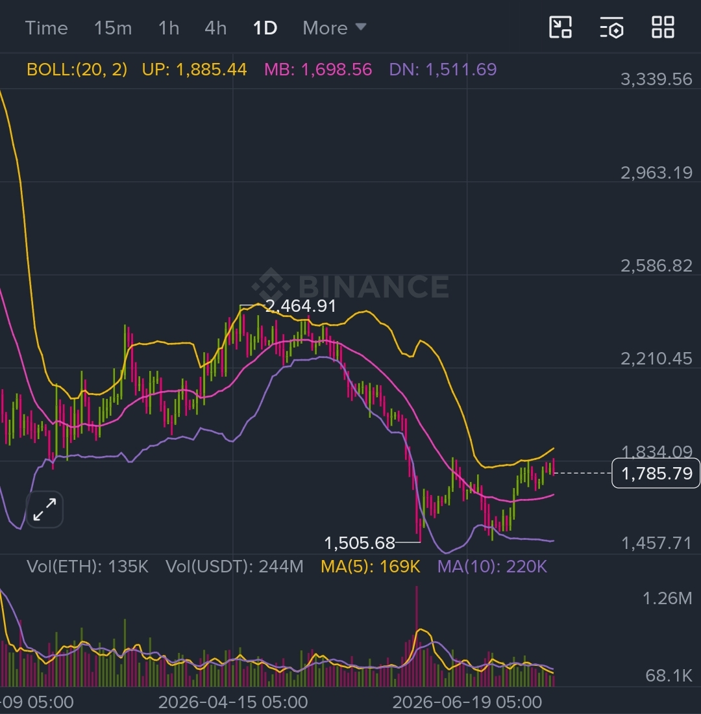Click the MA(5): 169K volume label
Screen dimensions: 701x714
(x=370, y=567)
